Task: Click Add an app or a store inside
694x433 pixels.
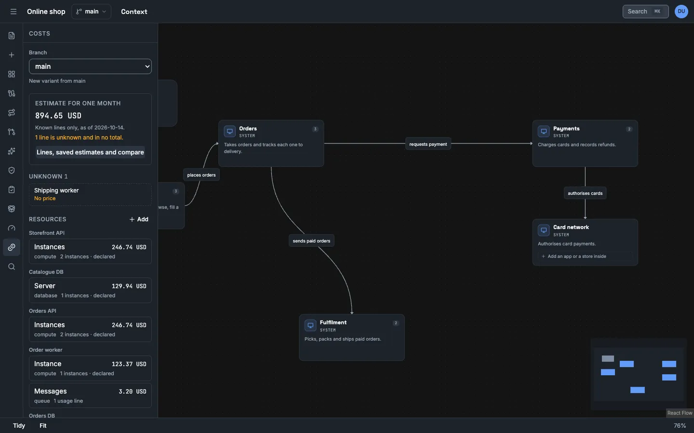Action: pos(585,256)
